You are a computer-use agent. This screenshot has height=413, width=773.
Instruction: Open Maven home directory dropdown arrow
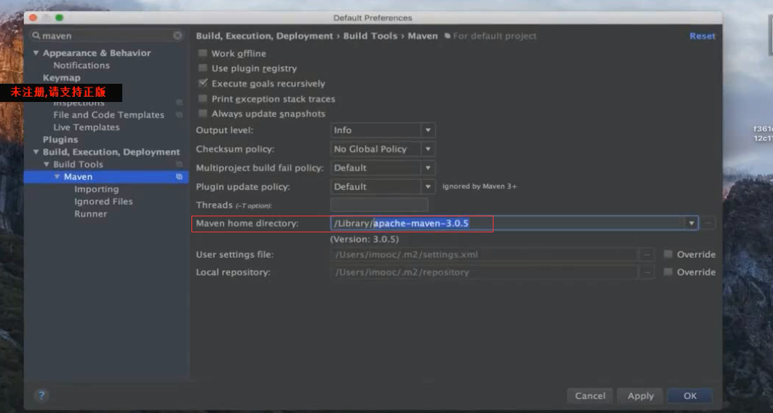(691, 224)
